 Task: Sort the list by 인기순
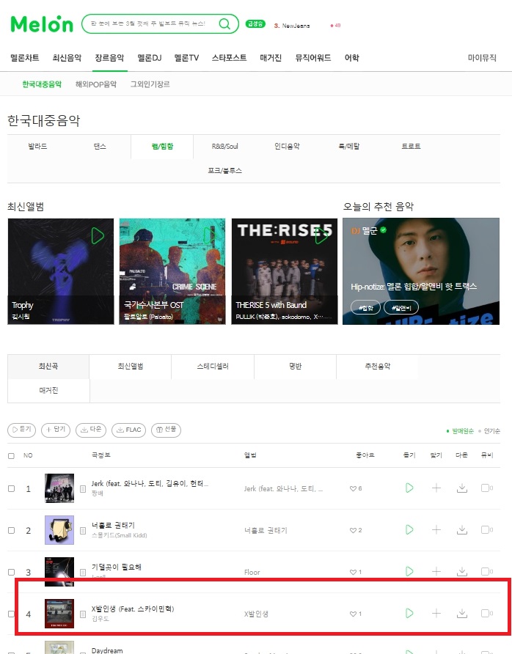tap(491, 431)
